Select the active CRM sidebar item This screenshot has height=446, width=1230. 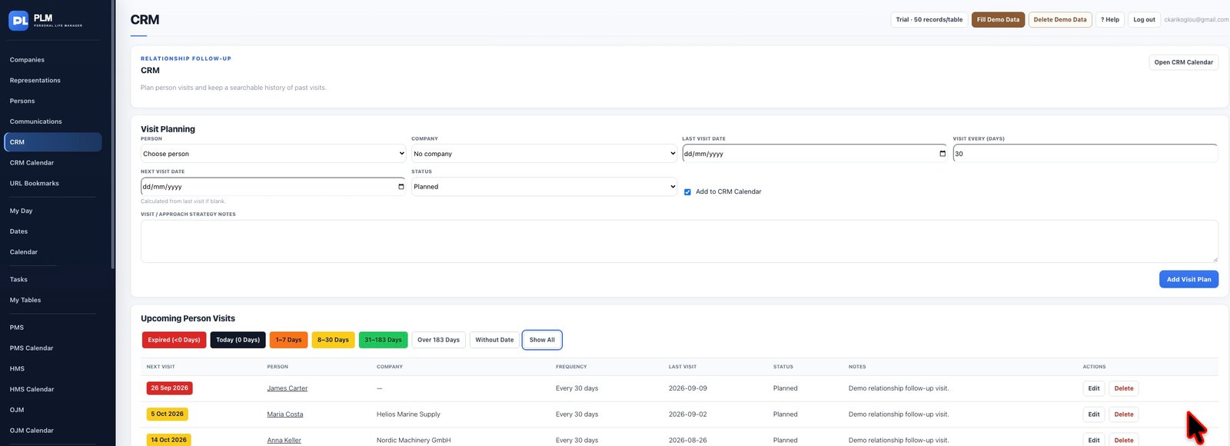pyautogui.click(x=53, y=142)
